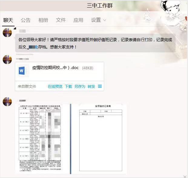Open the 疫情值班记录表 image thumbnail
This screenshot has width=188, height=178.
(x=99, y=139)
